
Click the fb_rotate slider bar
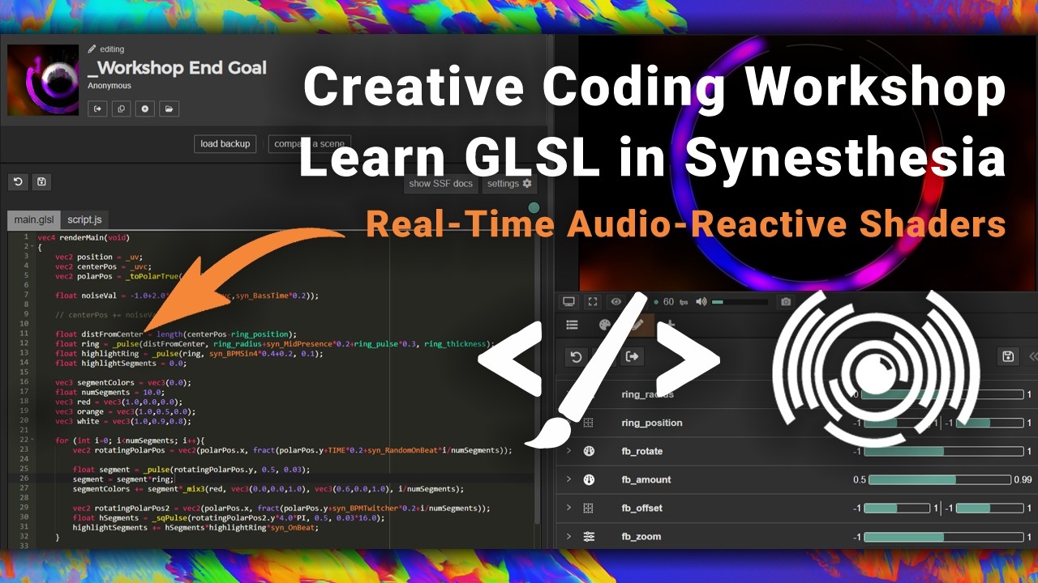click(x=942, y=451)
